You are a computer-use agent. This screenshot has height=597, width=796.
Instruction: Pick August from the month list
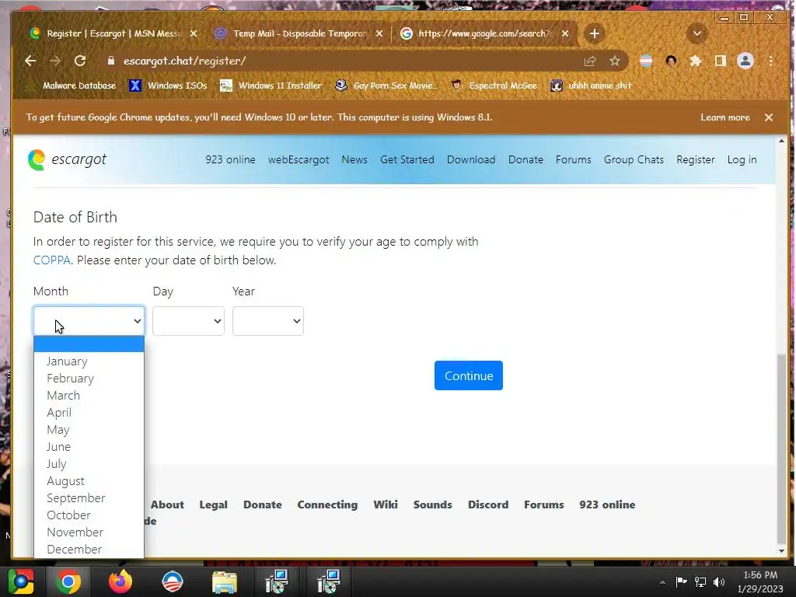[x=89, y=480]
